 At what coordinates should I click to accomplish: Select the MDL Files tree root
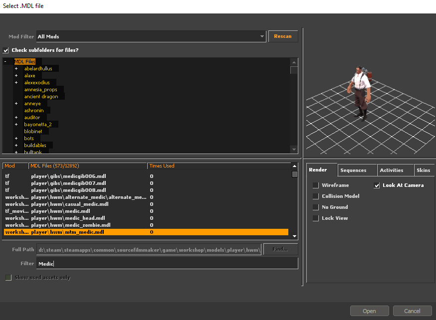coord(25,61)
